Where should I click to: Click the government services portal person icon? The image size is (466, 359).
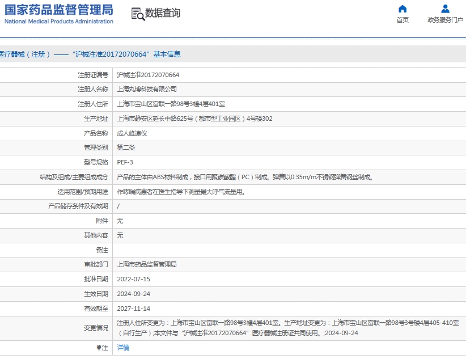pyautogui.click(x=445, y=9)
